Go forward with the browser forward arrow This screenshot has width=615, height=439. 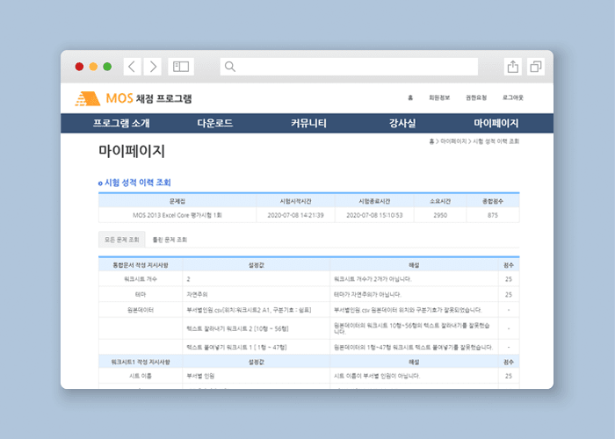click(x=153, y=67)
